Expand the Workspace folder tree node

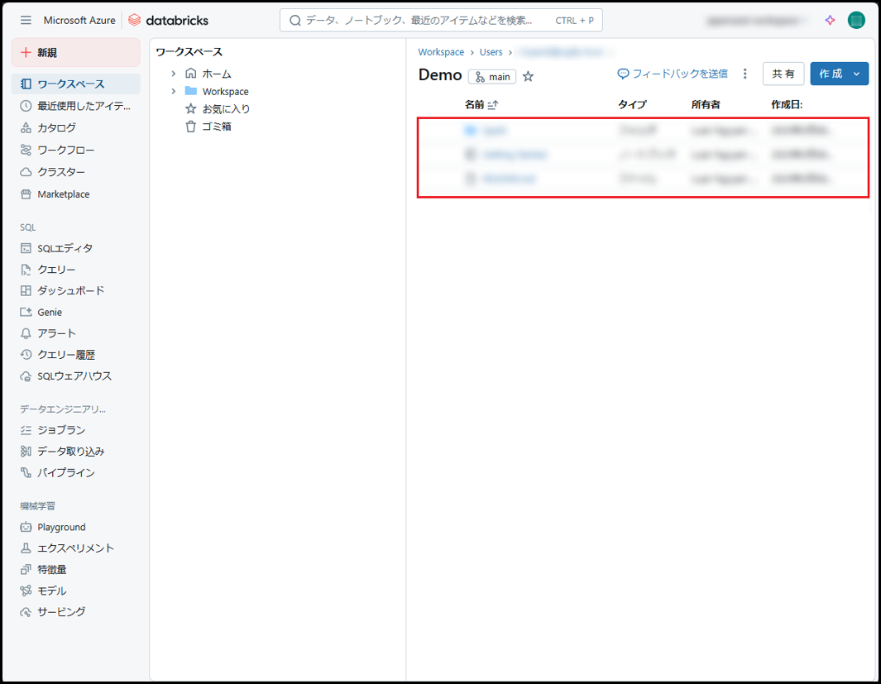pyautogui.click(x=174, y=91)
